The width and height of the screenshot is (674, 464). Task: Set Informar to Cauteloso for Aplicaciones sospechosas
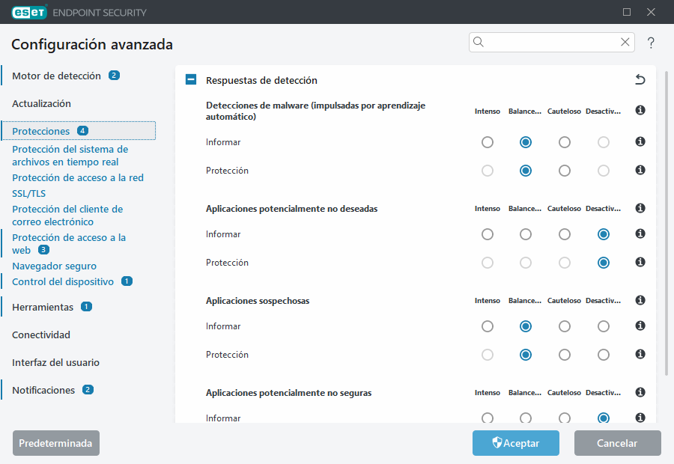[564, 326]
